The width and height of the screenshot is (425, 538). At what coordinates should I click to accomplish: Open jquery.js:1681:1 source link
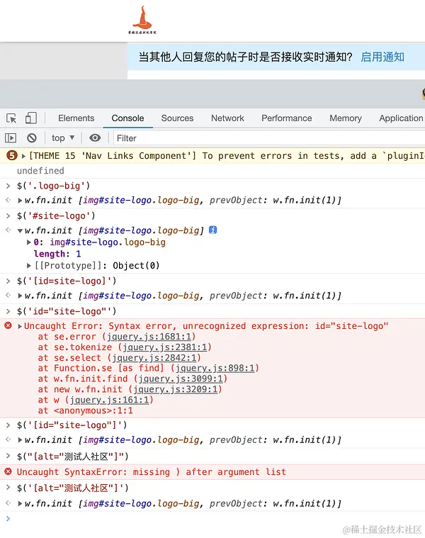(149, 337)
